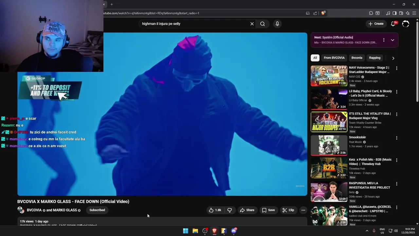
Task: Select the From BVCOVIA filter chip
Action: click(x=334, y=58)
